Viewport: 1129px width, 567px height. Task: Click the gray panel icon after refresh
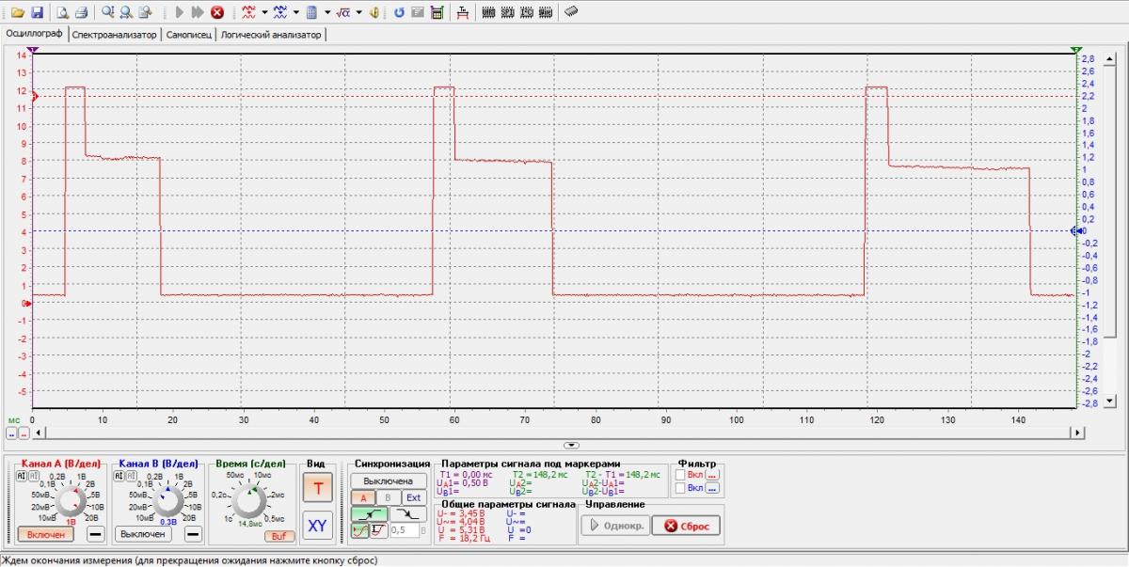418,12
